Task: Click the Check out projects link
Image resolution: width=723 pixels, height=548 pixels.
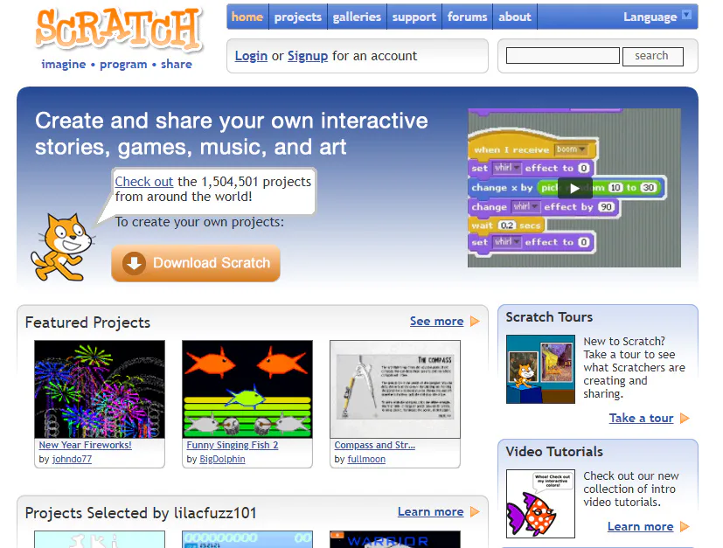Action: point(144,182)
